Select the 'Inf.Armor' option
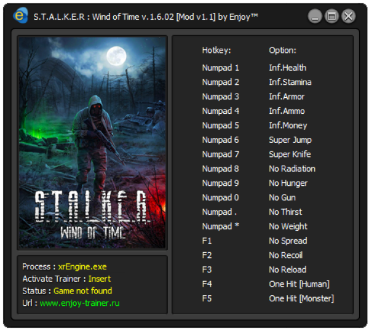Viewport: 369px width, 331px height. [287, 97]
